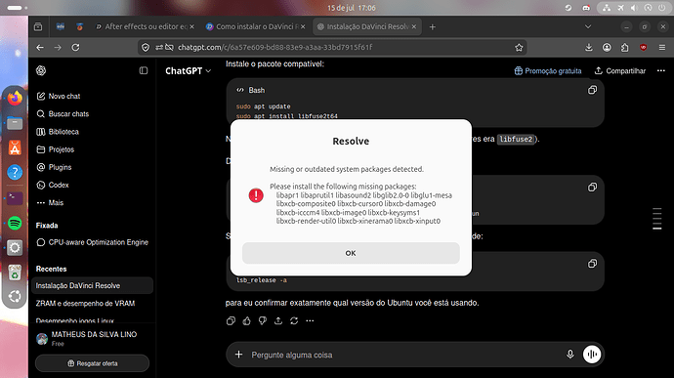Give thumbs down to the response

[263, 320]
